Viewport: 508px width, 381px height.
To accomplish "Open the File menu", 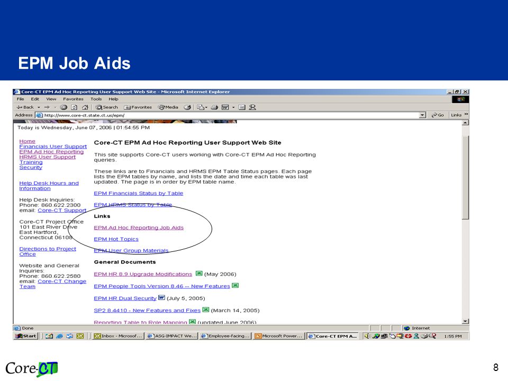I will pyautogui.click(x=21, y=99).
